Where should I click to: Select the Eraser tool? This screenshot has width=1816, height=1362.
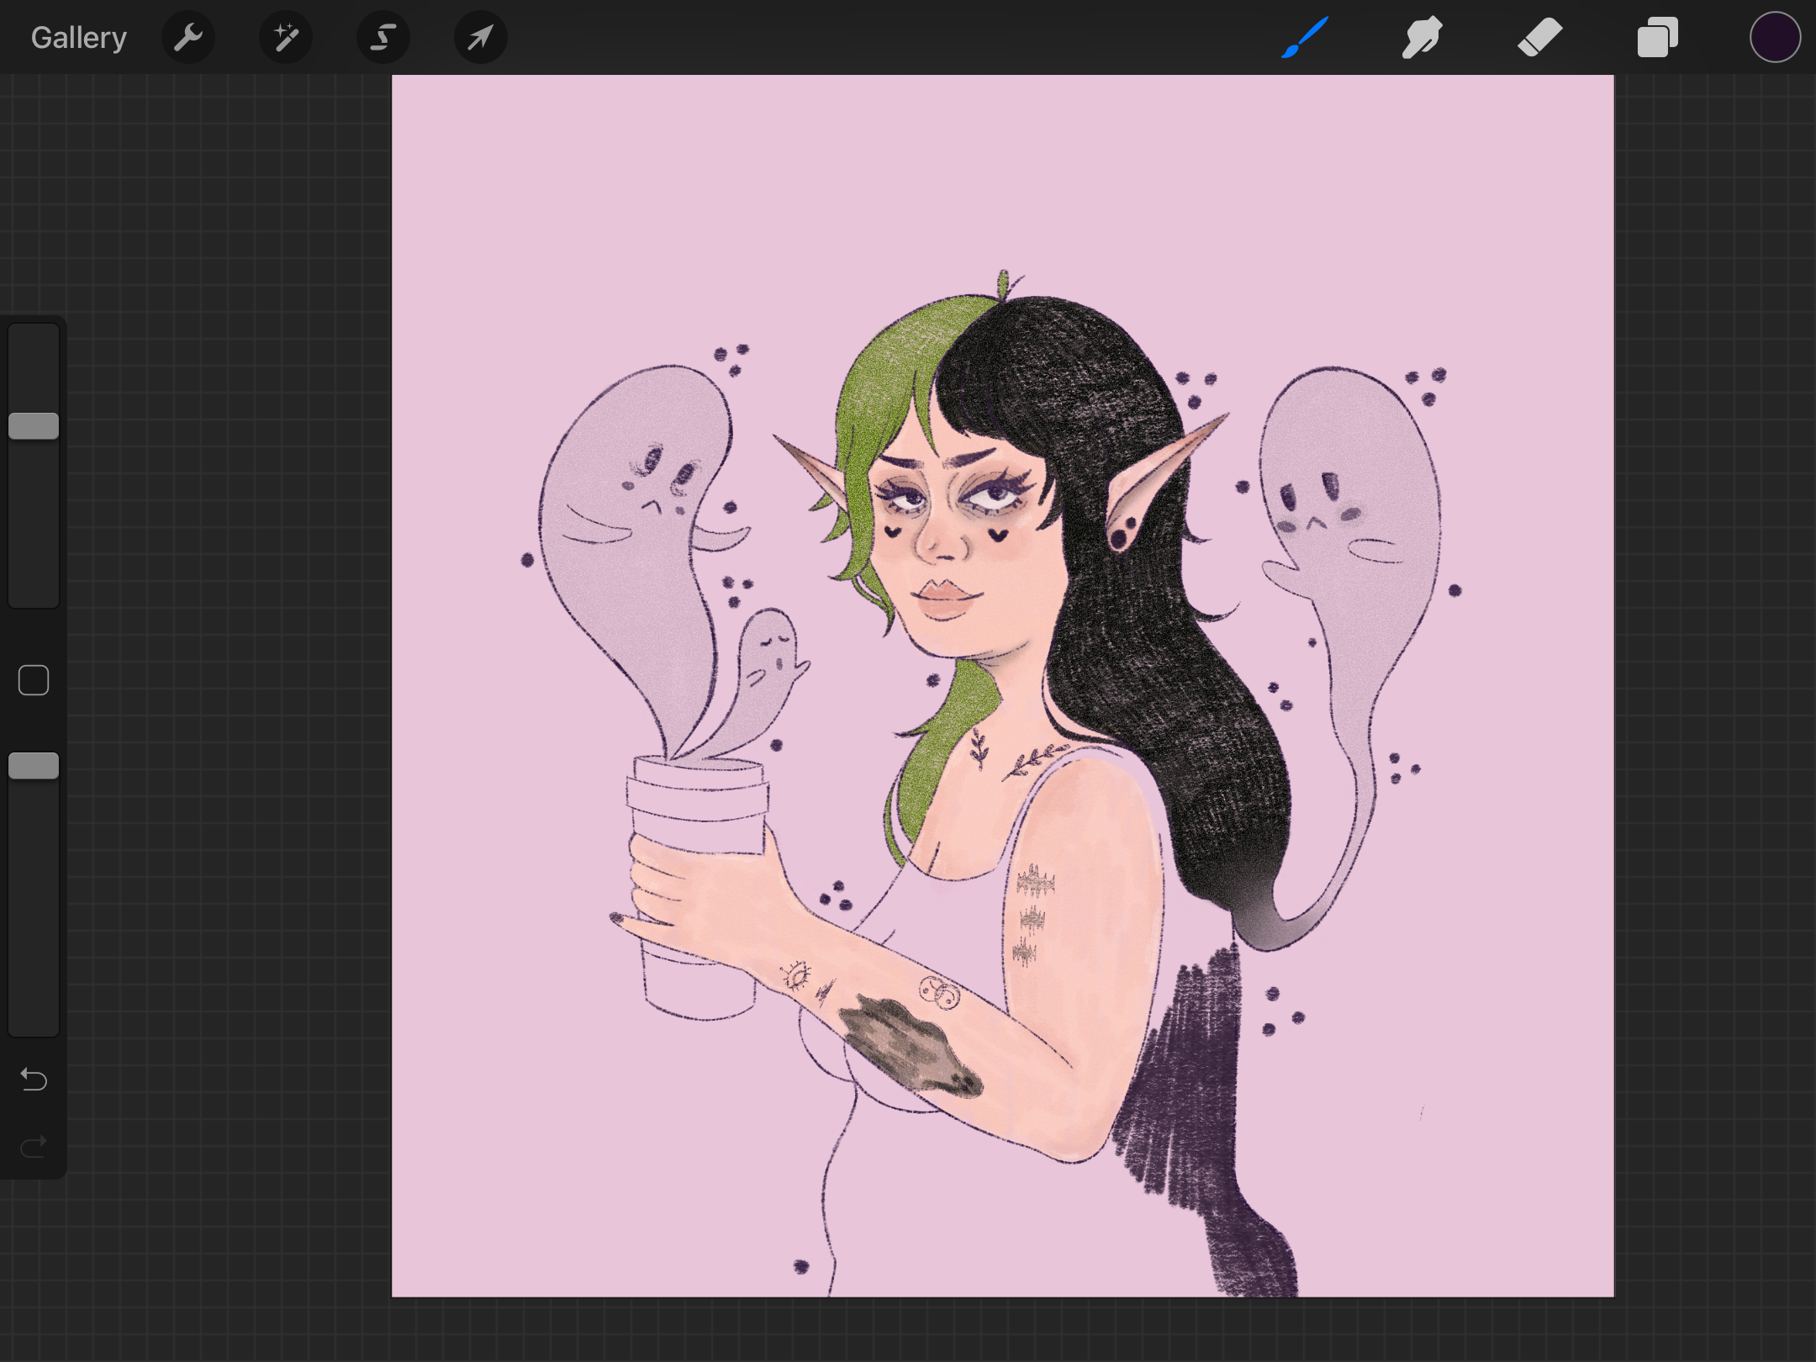click(x=1539, y=38)
